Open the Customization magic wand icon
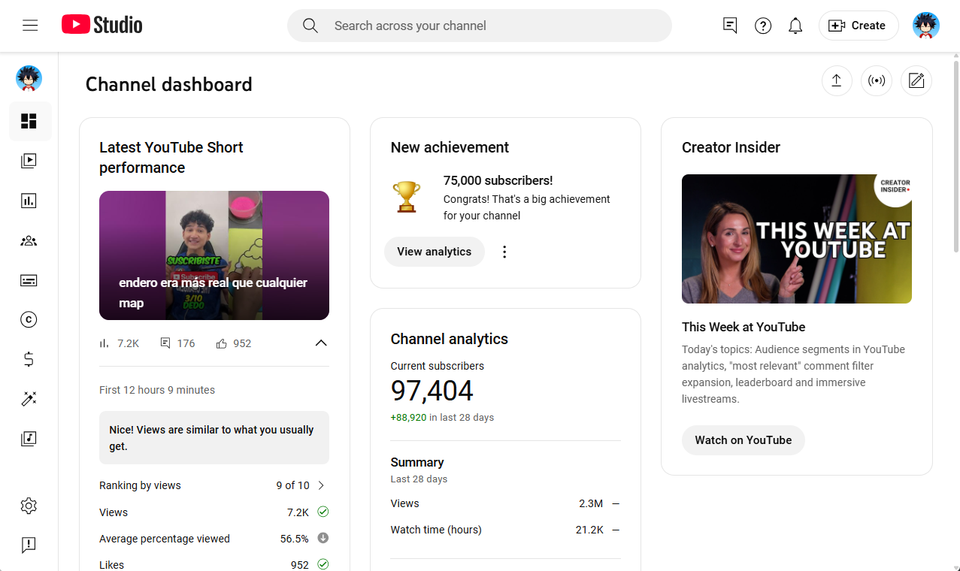 29,399
